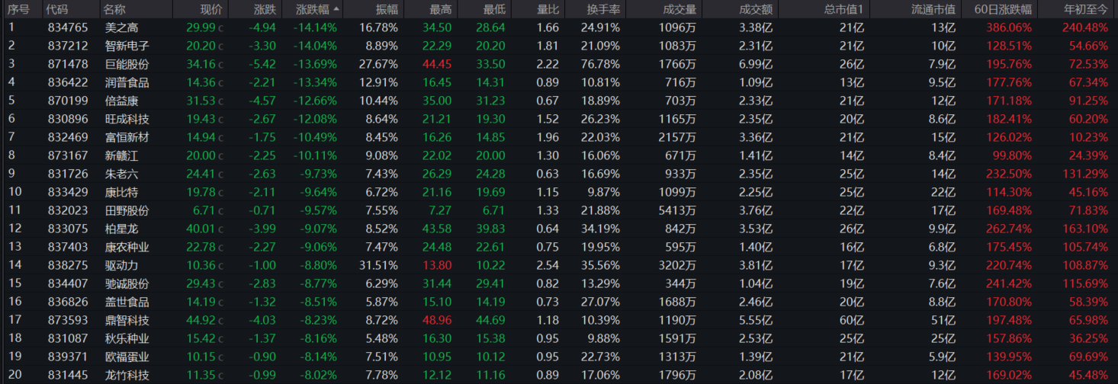1118x384 pixels.
Task: Sort by the 总市值1 column header
Action: [x=844, y=9]
